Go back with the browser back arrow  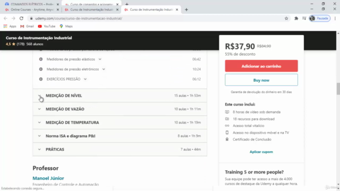coord(5,19)
